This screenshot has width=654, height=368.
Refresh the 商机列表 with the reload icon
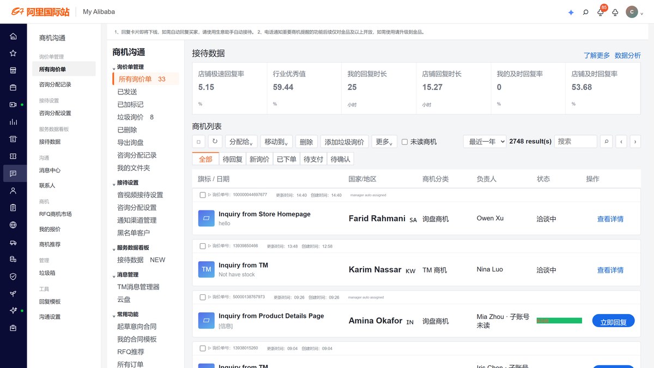pos(215,142)
